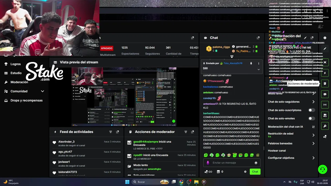
Task: Click Toto_AlexisDLFR username in pinned message
Action: [x=233, y=63]
